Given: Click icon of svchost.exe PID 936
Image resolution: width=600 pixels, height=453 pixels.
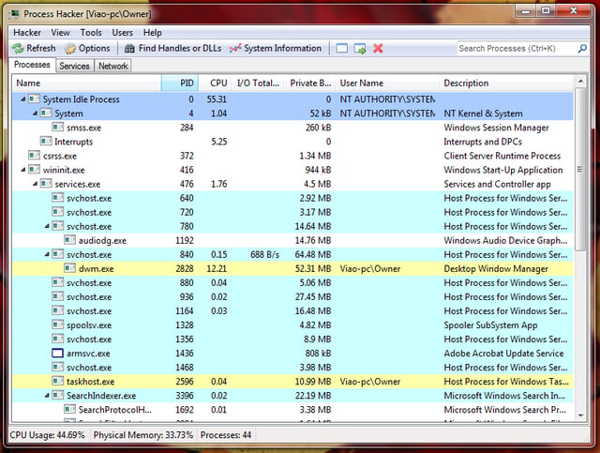Looking at the screenshot, I should [x=58, y=296].
